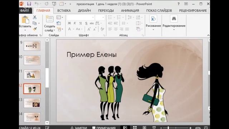Copy selection with the copy icon
The height and width of the screenshot is (129, 229).
(35, 23)
